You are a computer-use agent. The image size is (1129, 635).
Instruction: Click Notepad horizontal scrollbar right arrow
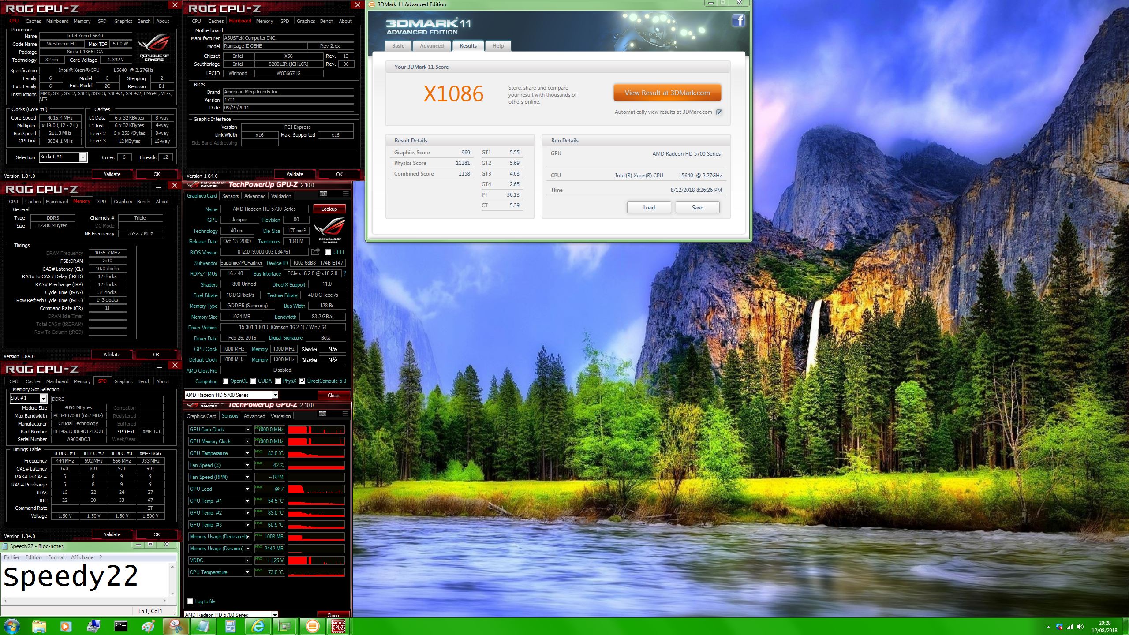[165, 601]
